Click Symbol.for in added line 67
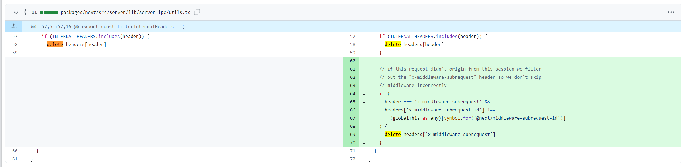Screen dimensions: 691x167 pyautogui.click(x=457, y=118)
